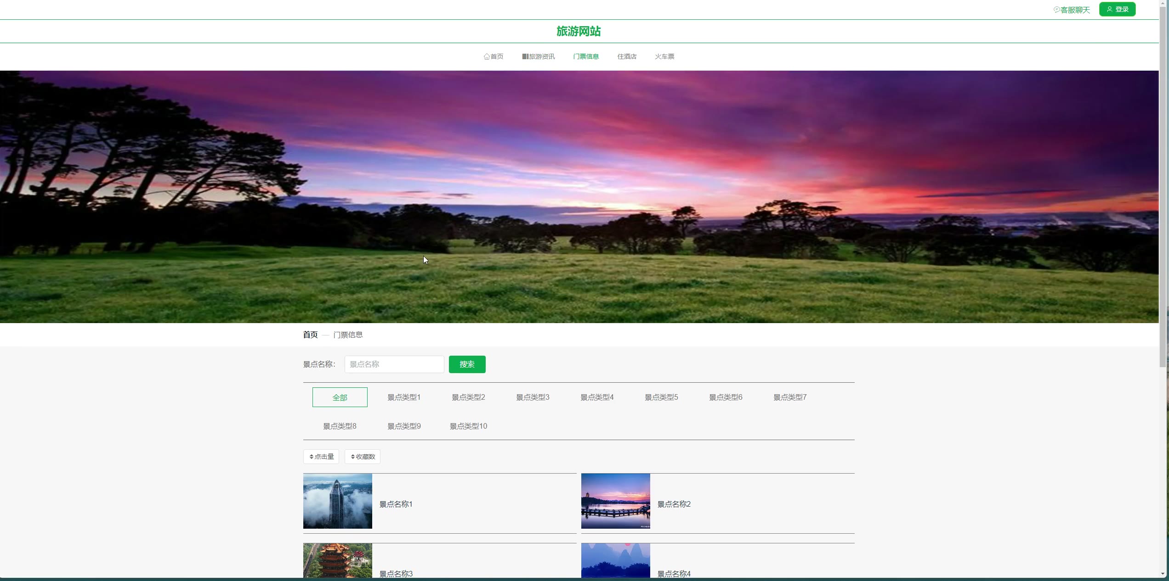Open the 门票信息 nav tab
The width and height of the screenshot is (1169, 581).
pyautogui.click(x=585, y=56)
